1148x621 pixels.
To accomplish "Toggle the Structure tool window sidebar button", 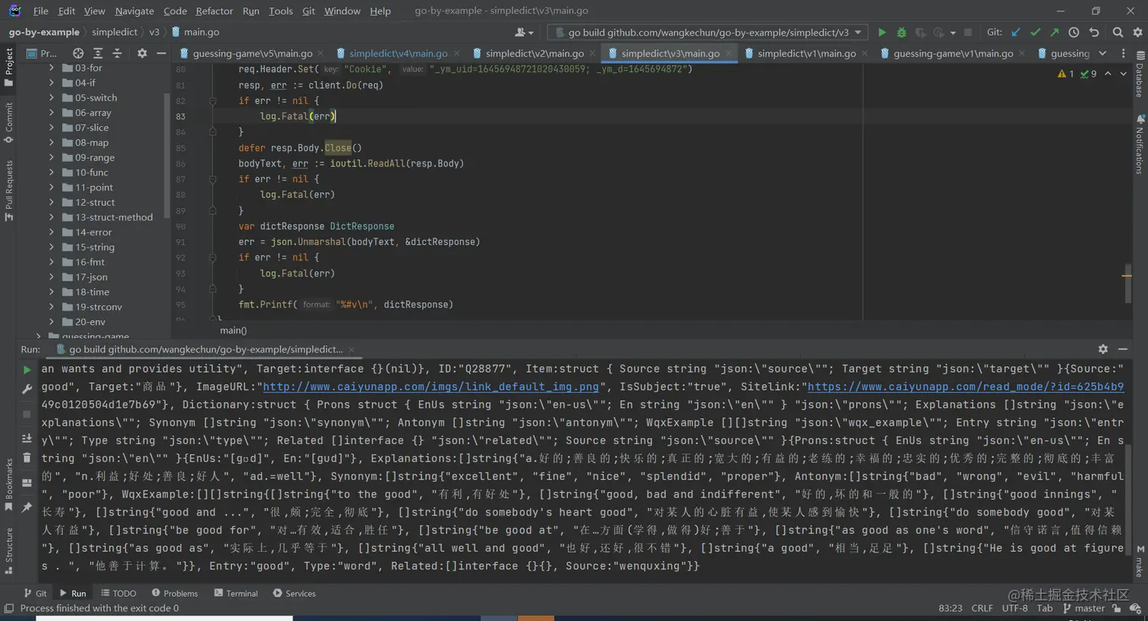I will [x=9, y=550].
